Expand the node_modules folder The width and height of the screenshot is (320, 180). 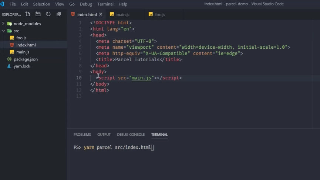coord(3,24)
